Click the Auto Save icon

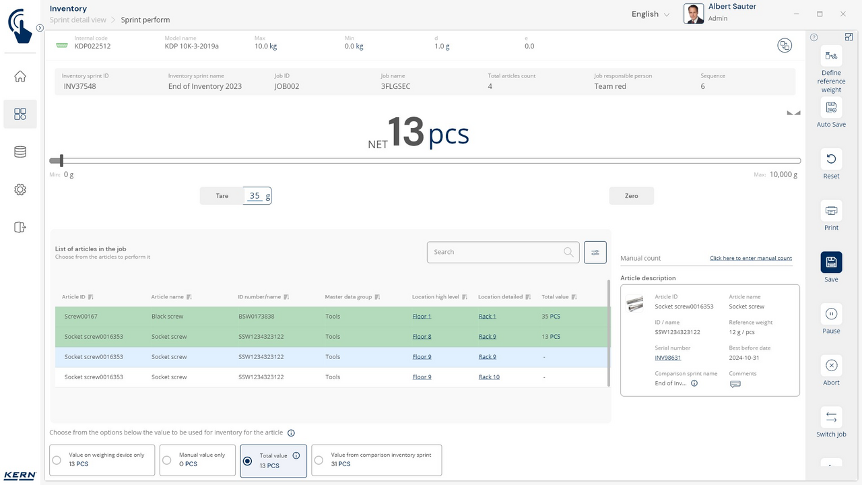[831, 107]
